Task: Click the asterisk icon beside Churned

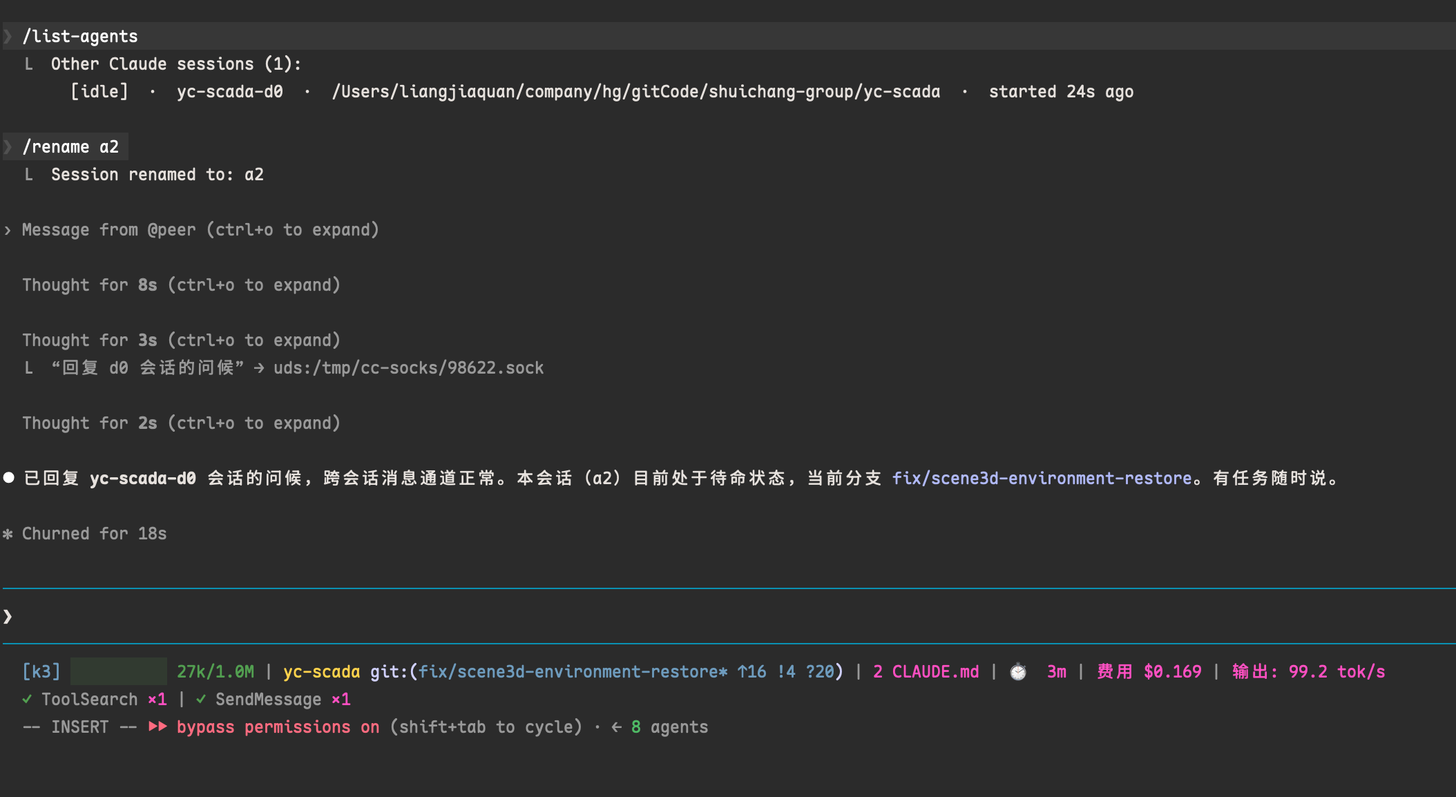Action: click(x=8, y=534)
